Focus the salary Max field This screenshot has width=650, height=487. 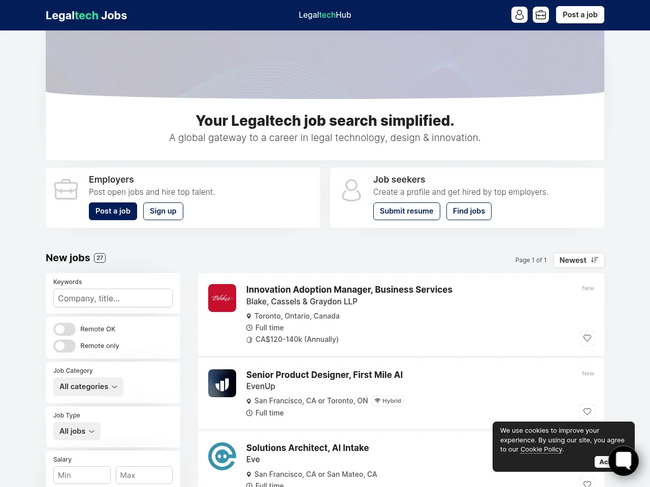(144, 475)
